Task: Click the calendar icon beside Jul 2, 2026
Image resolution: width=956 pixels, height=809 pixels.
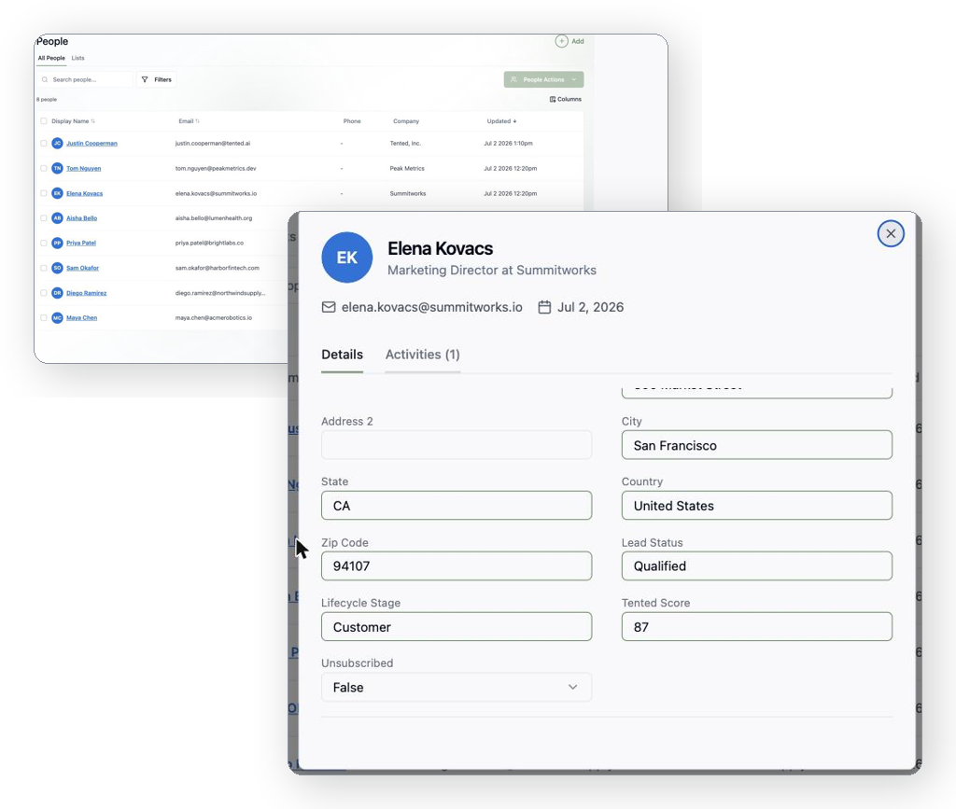Action: point(544,307)
